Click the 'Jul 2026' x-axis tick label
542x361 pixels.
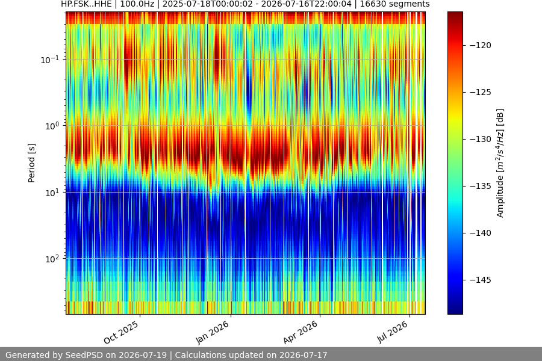pos(392,332)
